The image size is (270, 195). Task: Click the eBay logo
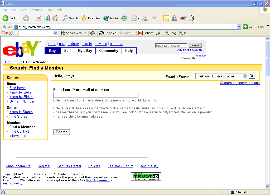[22, 49]
